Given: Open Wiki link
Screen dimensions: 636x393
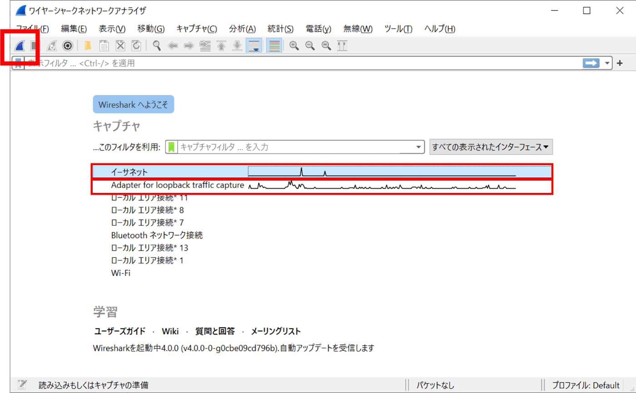Looking at the screenshot, I should 170,331.
